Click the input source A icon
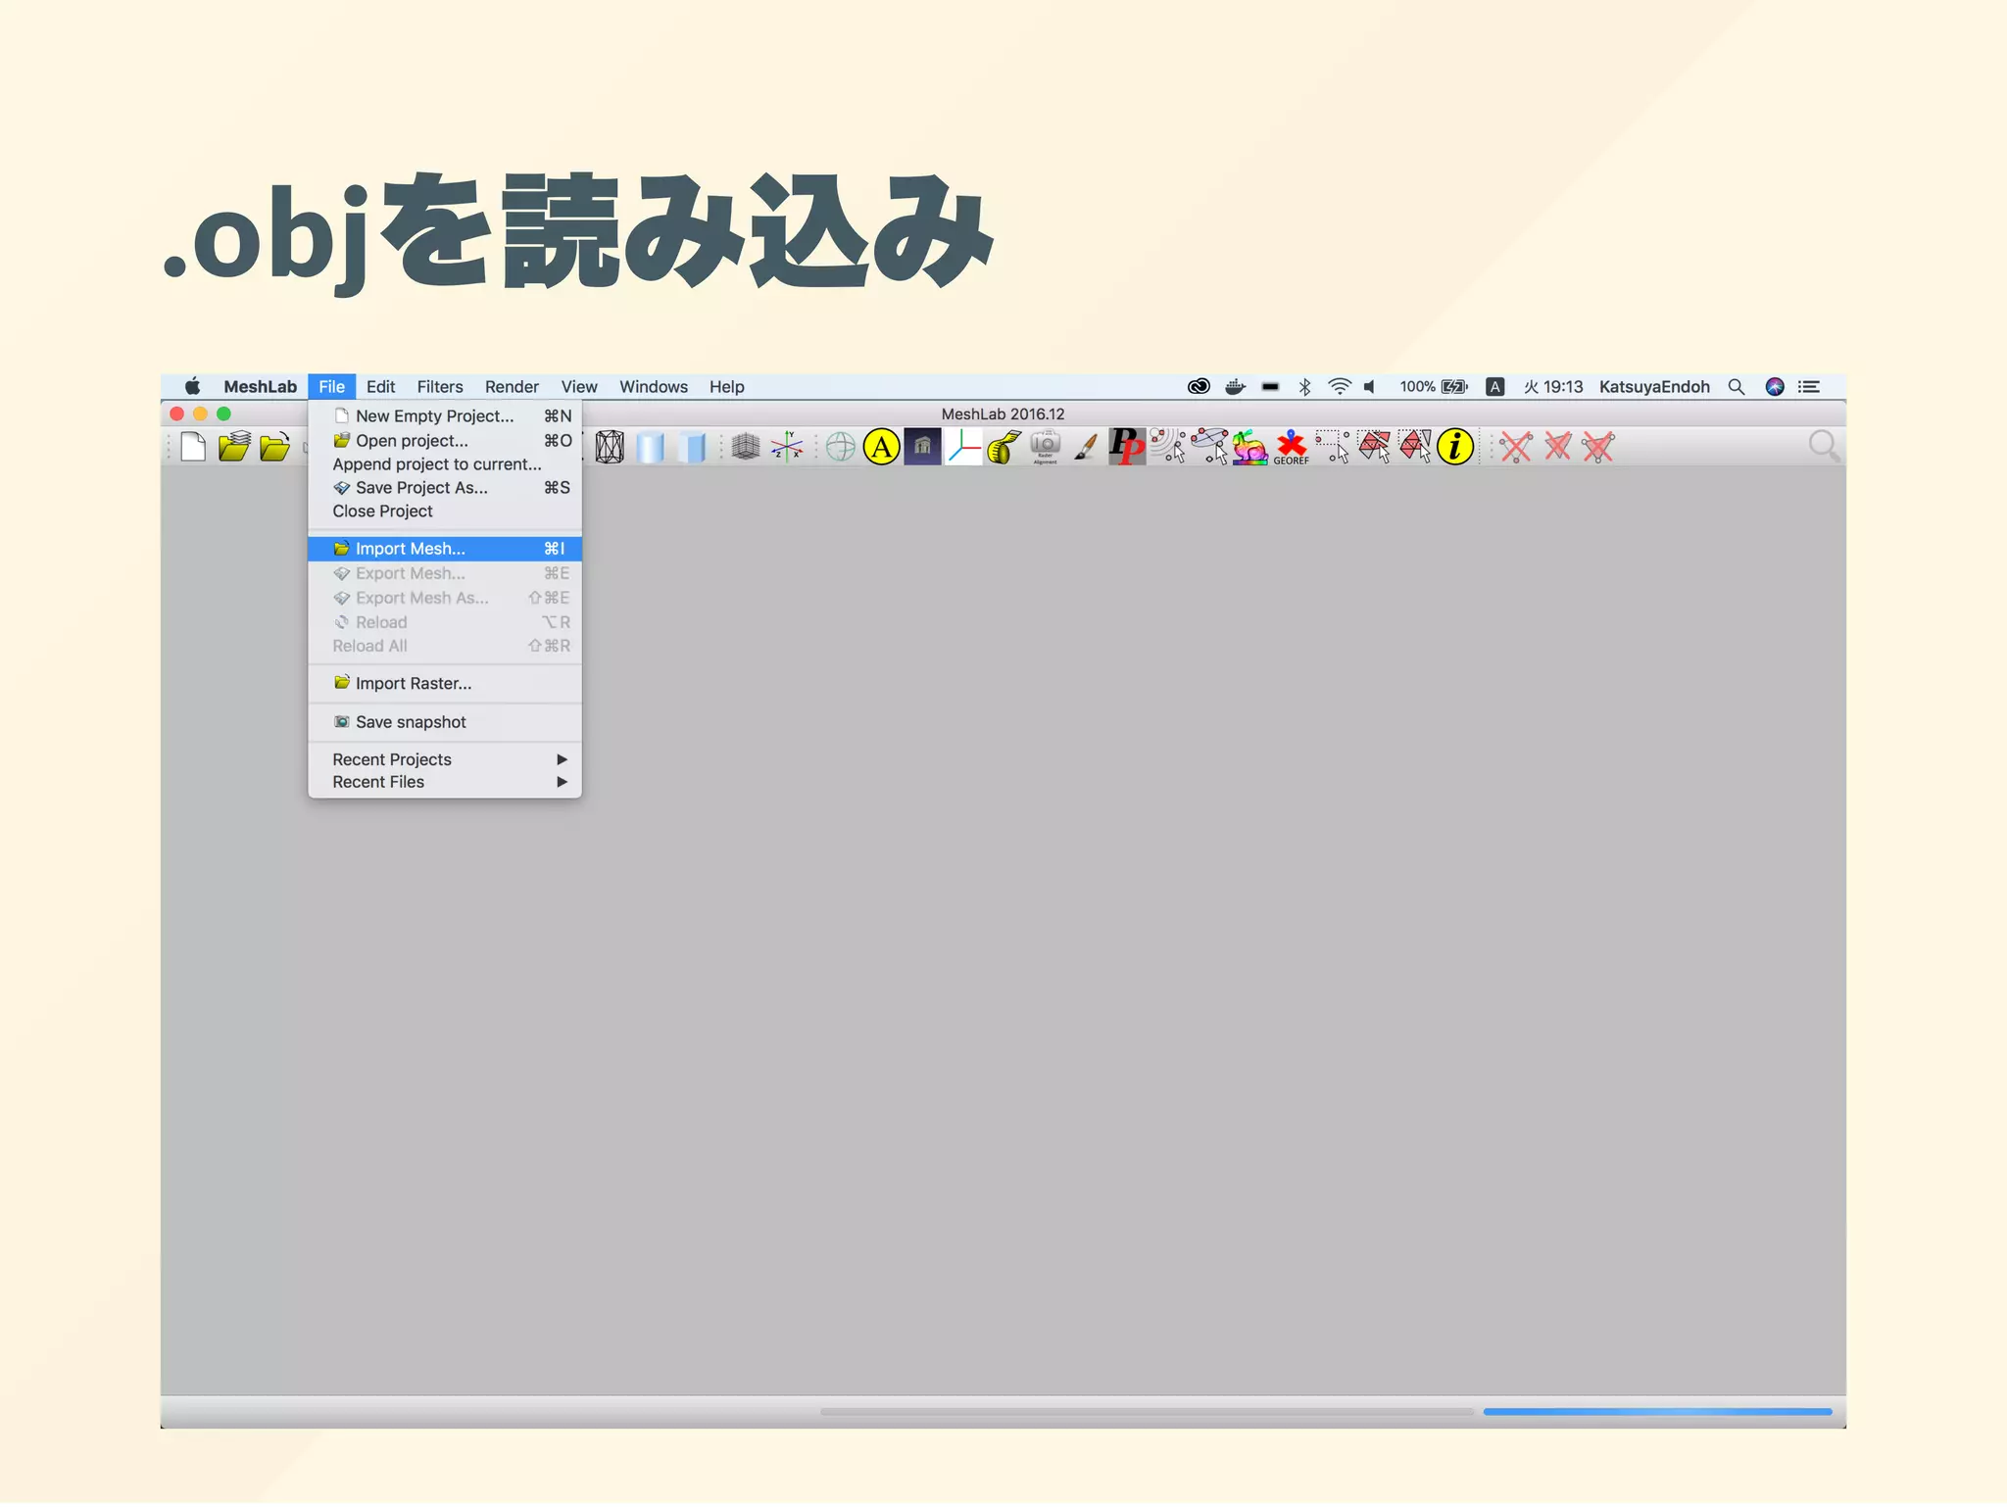 coord(1494,387)
